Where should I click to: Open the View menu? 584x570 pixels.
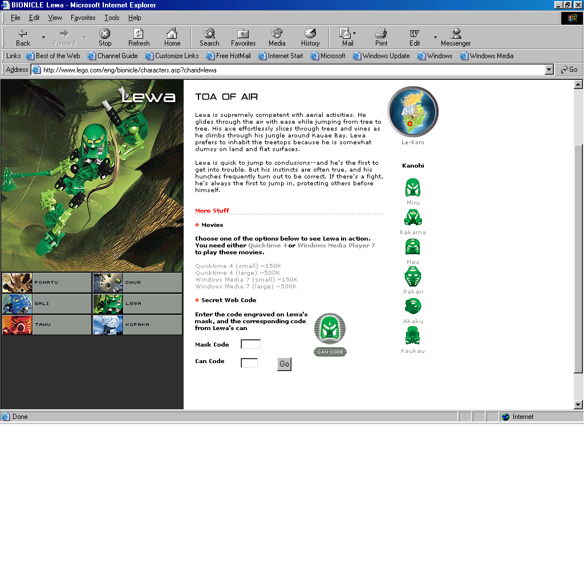point(55,18)
